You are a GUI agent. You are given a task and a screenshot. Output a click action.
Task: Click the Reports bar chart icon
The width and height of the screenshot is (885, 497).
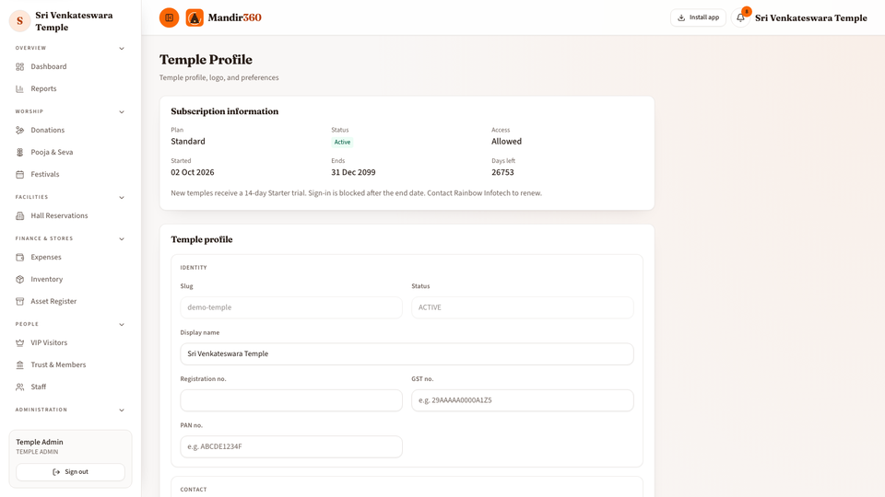point(19,88)
